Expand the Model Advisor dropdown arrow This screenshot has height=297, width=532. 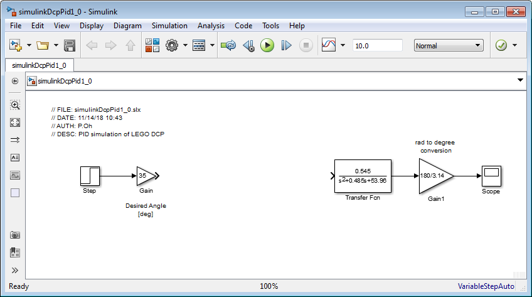(x=514, y=45)
